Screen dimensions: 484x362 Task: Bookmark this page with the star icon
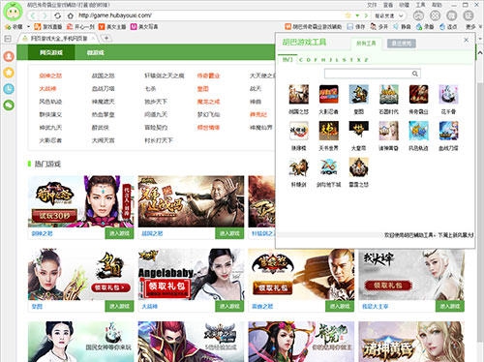[x=348, y=15]
